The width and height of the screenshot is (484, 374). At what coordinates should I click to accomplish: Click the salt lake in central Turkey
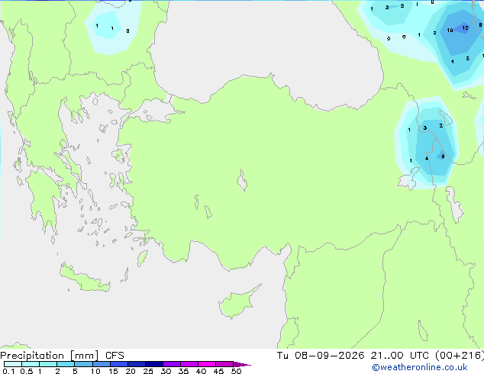[242, 181]
